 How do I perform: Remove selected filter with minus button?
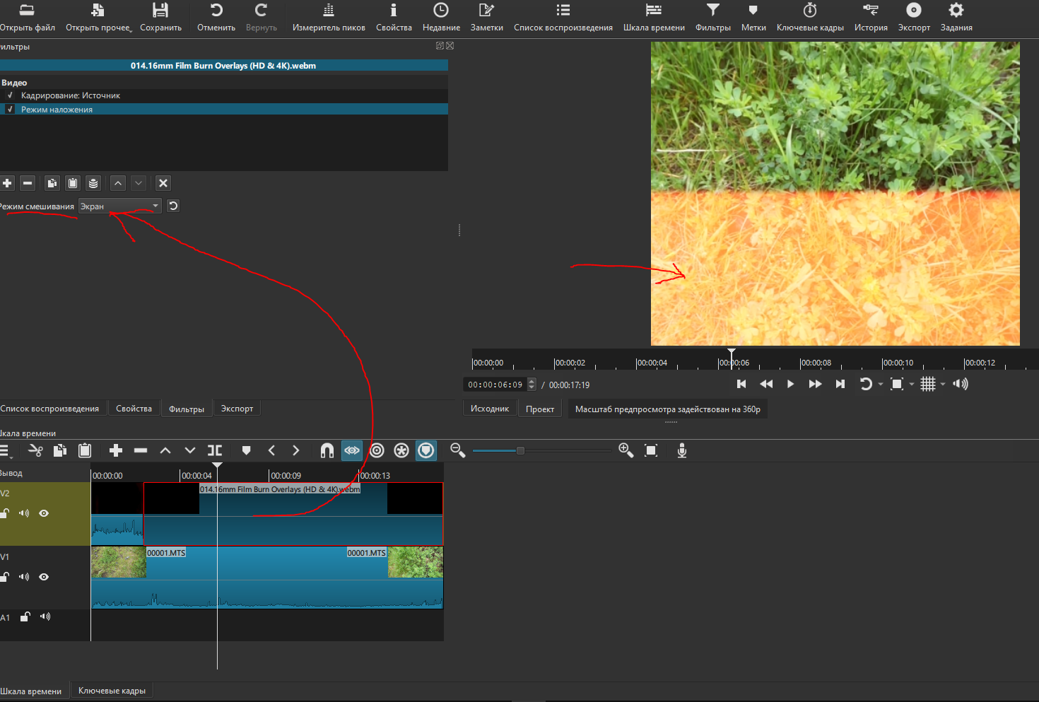click(28, 183)
